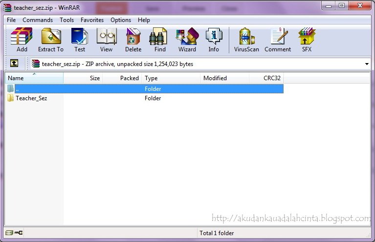Sort by the Packed column header
The height and width of the screenshot is (242, 375).
(122, 78)
